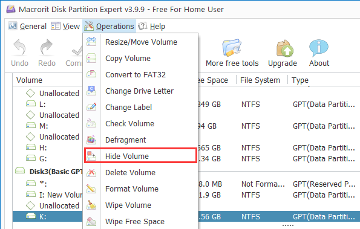Click the Delete Volume red X icon
The image size is (360, 229).
(x=91, y=172)
